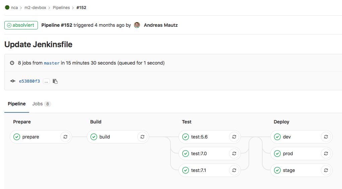This screenshot has width=342, height=189.
Task: Copy commit SHA to clipboard
Action: (x=55, y=81)
